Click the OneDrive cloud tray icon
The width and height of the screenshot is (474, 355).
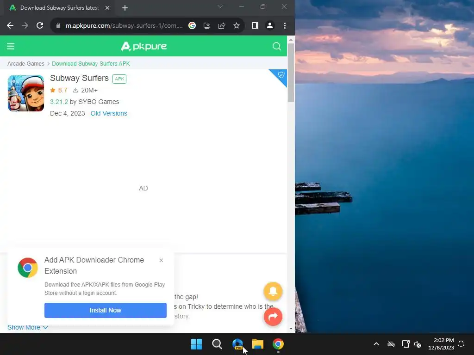point(391,344)
